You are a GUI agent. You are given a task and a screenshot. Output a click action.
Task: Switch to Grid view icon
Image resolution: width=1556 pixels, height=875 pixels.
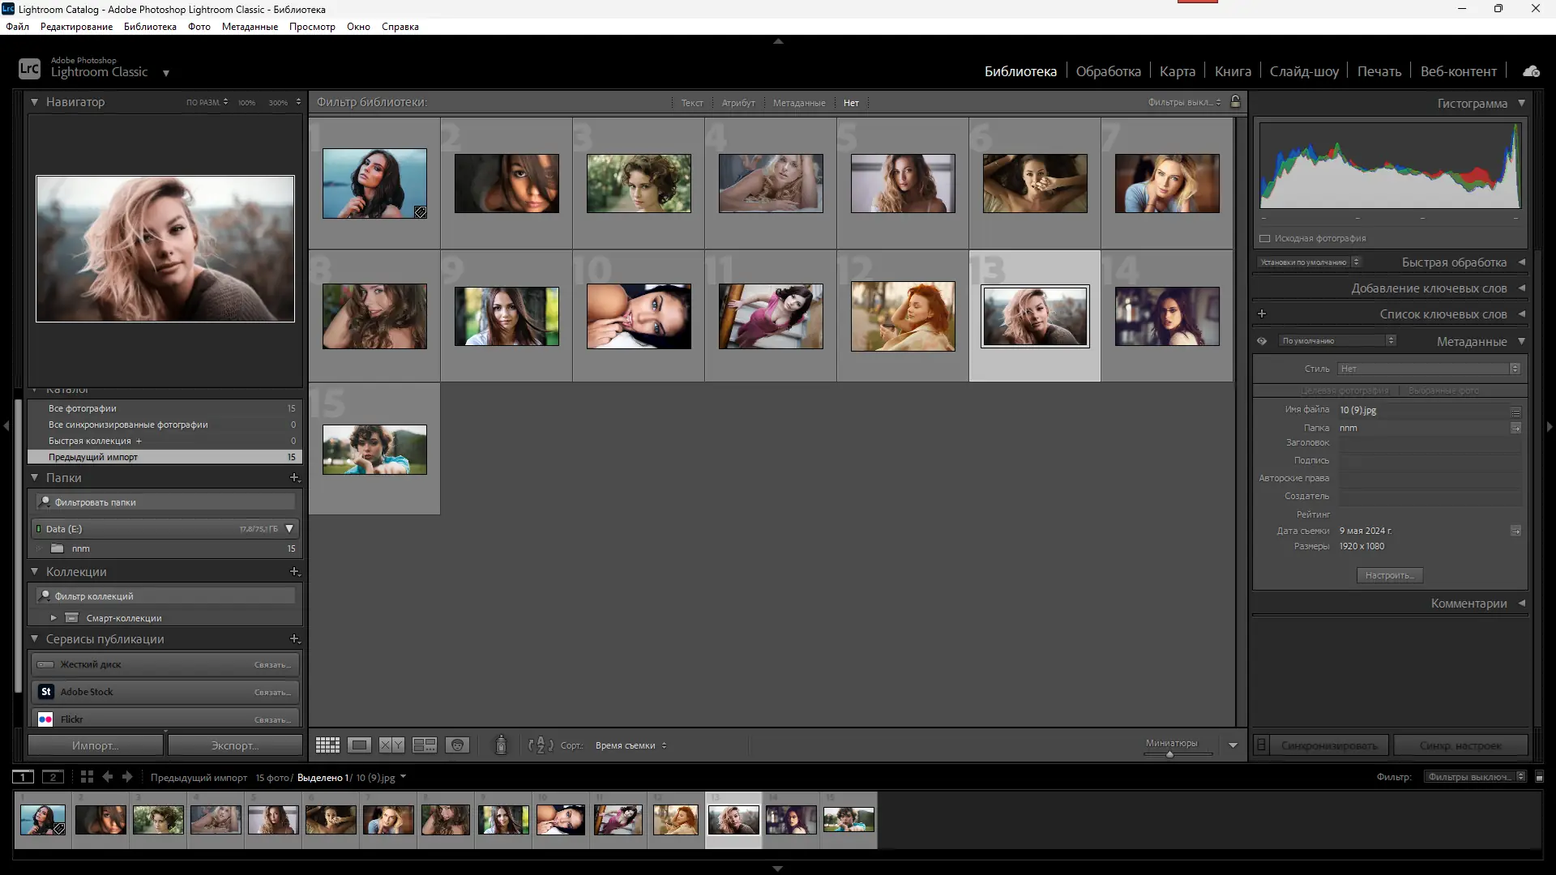tap(327, 745)
